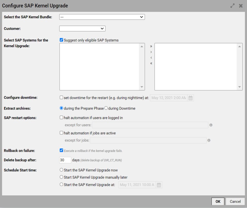Move all systems right with double-arrow icon
Image resolution: width=247 pixels, height=208 pixels.
(x=151, y=46)
